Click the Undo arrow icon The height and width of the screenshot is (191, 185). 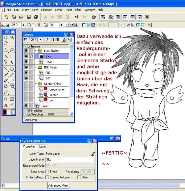(x=77, y=17)
